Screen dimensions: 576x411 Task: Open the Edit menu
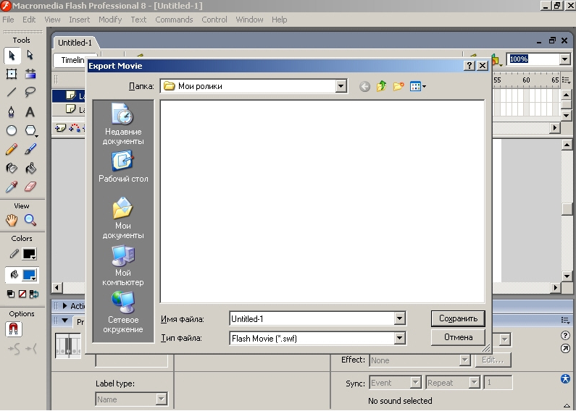click(29, 20)
